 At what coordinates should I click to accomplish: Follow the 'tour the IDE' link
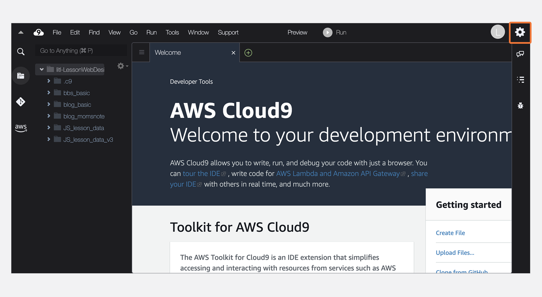(201, 173)
